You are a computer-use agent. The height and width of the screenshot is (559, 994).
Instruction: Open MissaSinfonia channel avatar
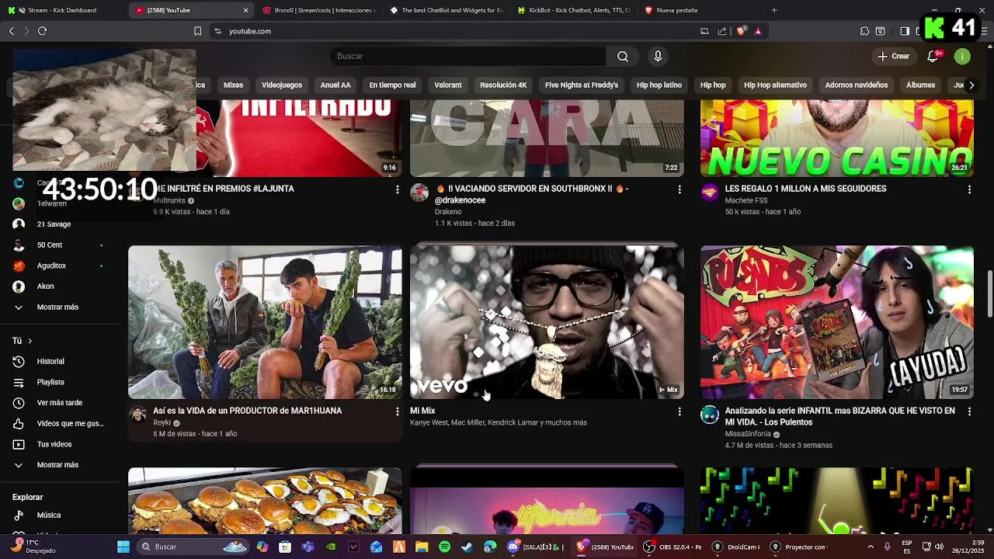710,415
